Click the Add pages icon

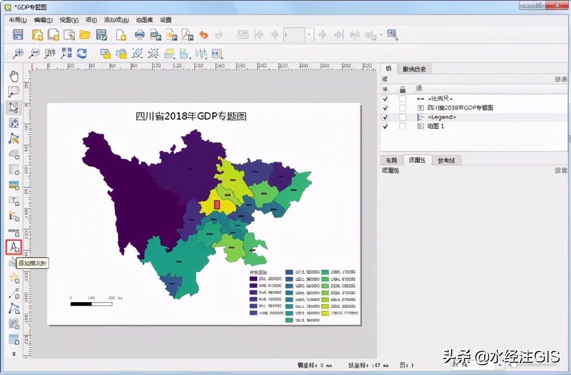tap(121, 35)
